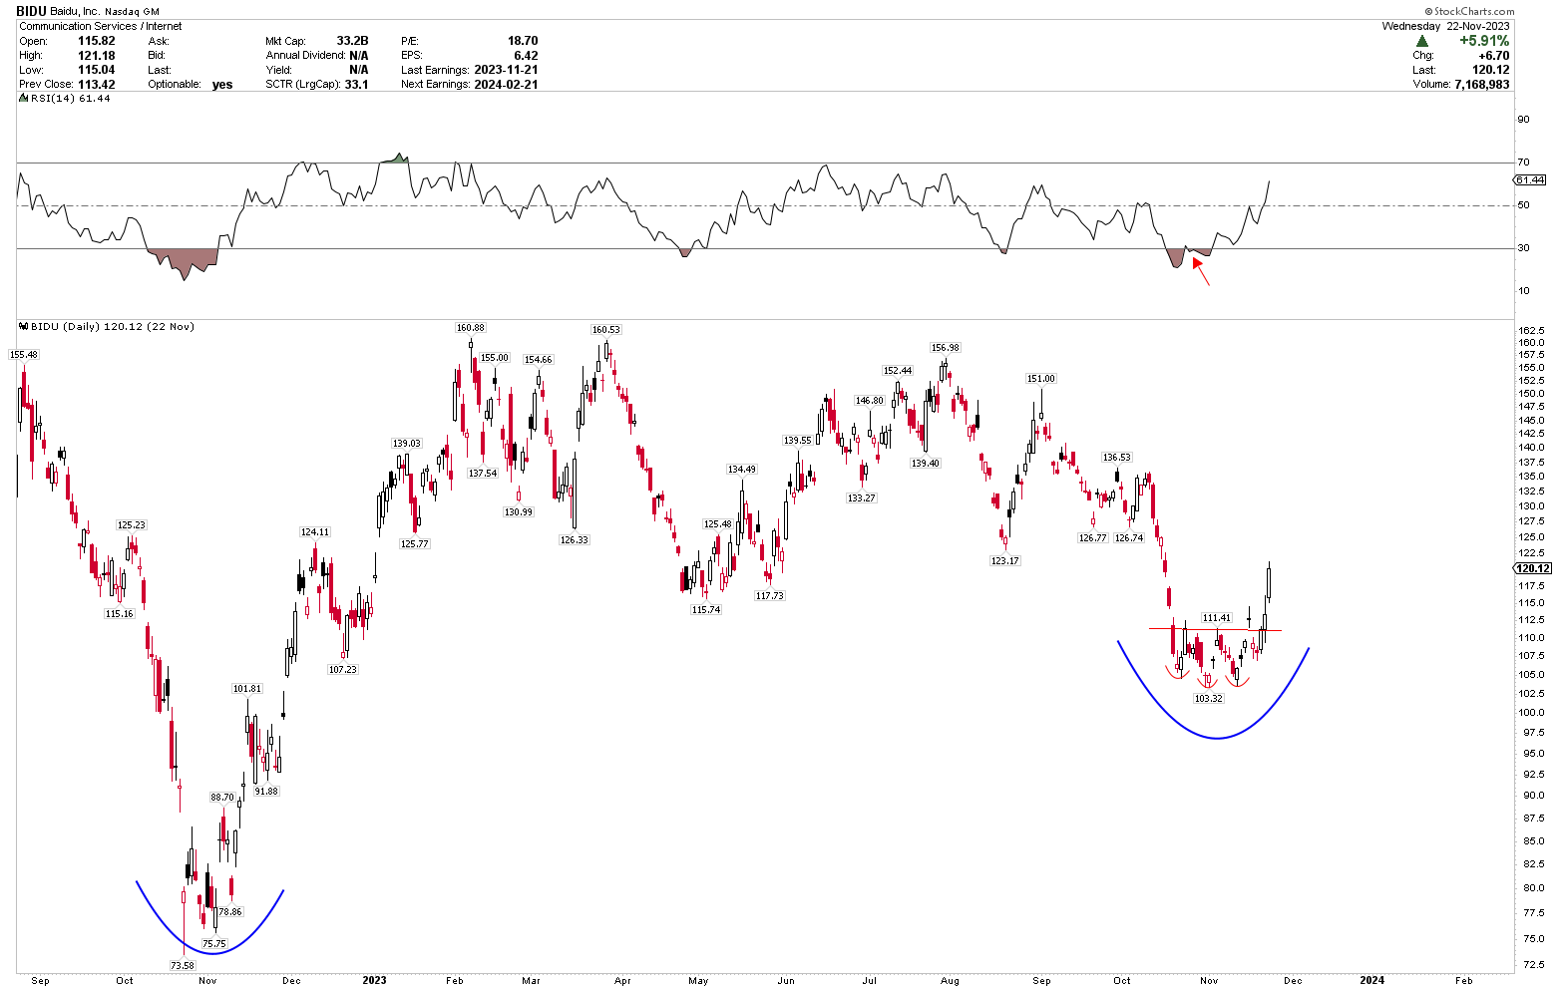Screen dimensions: 1561x989
Task: Click the 130.99 price label
Action: pos(519,511)
